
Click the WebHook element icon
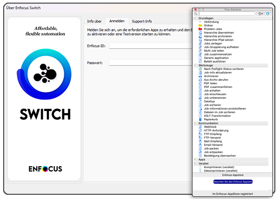coord(200,127)
